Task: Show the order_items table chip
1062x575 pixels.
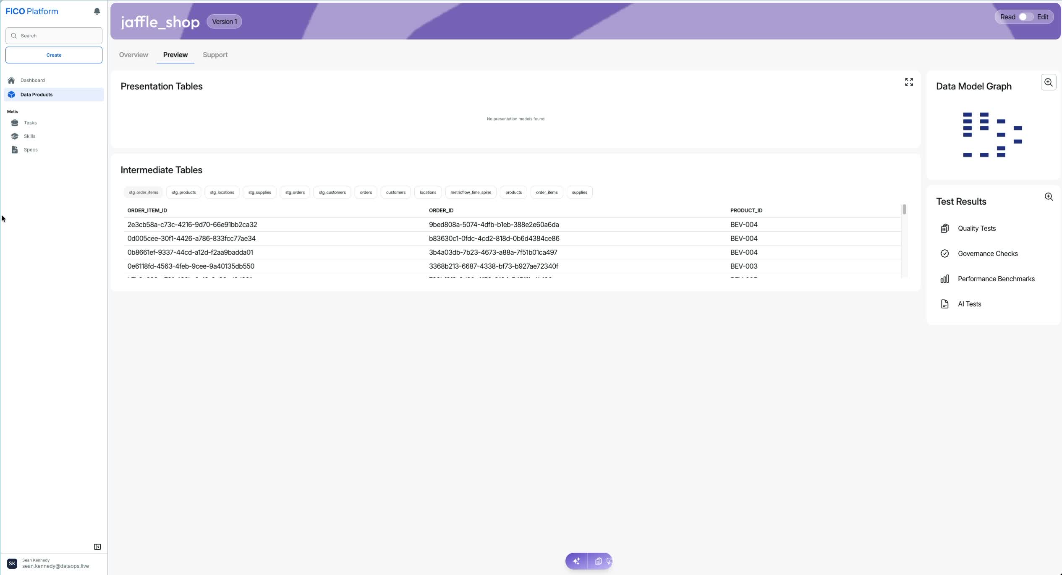Action: (547, 192)
